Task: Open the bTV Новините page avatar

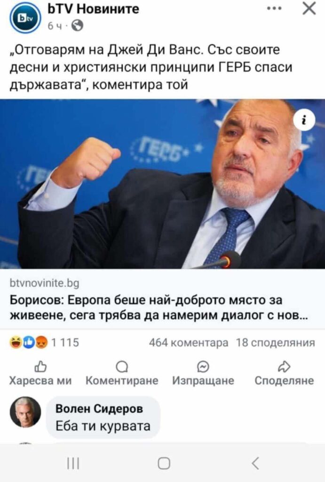Action: [x=25, y=18]
